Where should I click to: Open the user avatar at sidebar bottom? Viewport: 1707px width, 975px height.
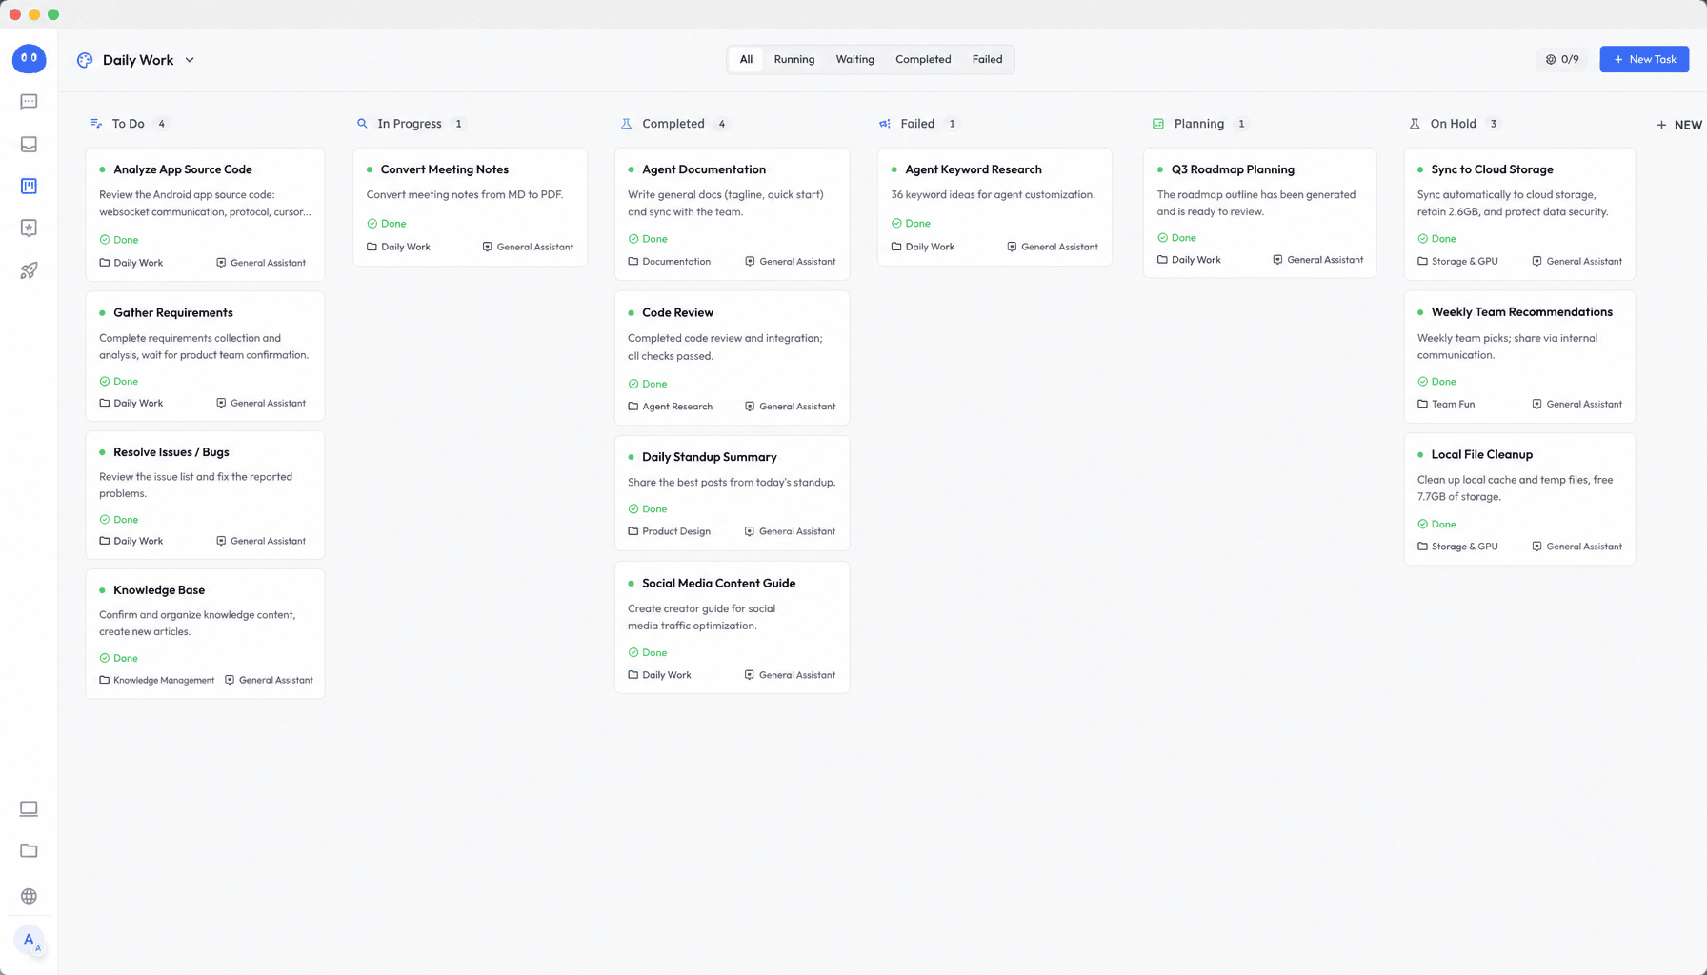tap(30, 941)
